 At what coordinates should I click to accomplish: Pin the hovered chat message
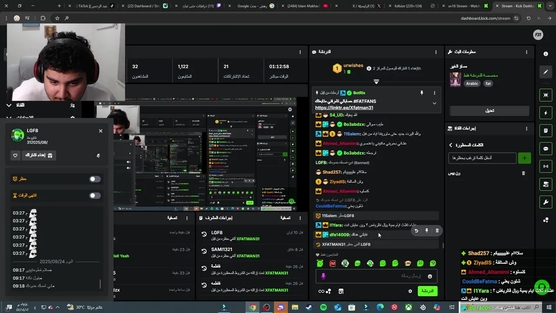[427, 231]
